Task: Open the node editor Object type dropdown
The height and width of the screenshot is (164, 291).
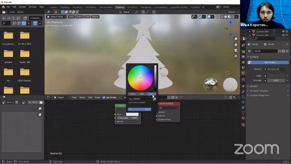Action: click(61, 97)
